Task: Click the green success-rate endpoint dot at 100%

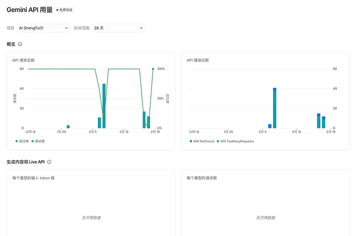Action: click(x=153, y=69)
